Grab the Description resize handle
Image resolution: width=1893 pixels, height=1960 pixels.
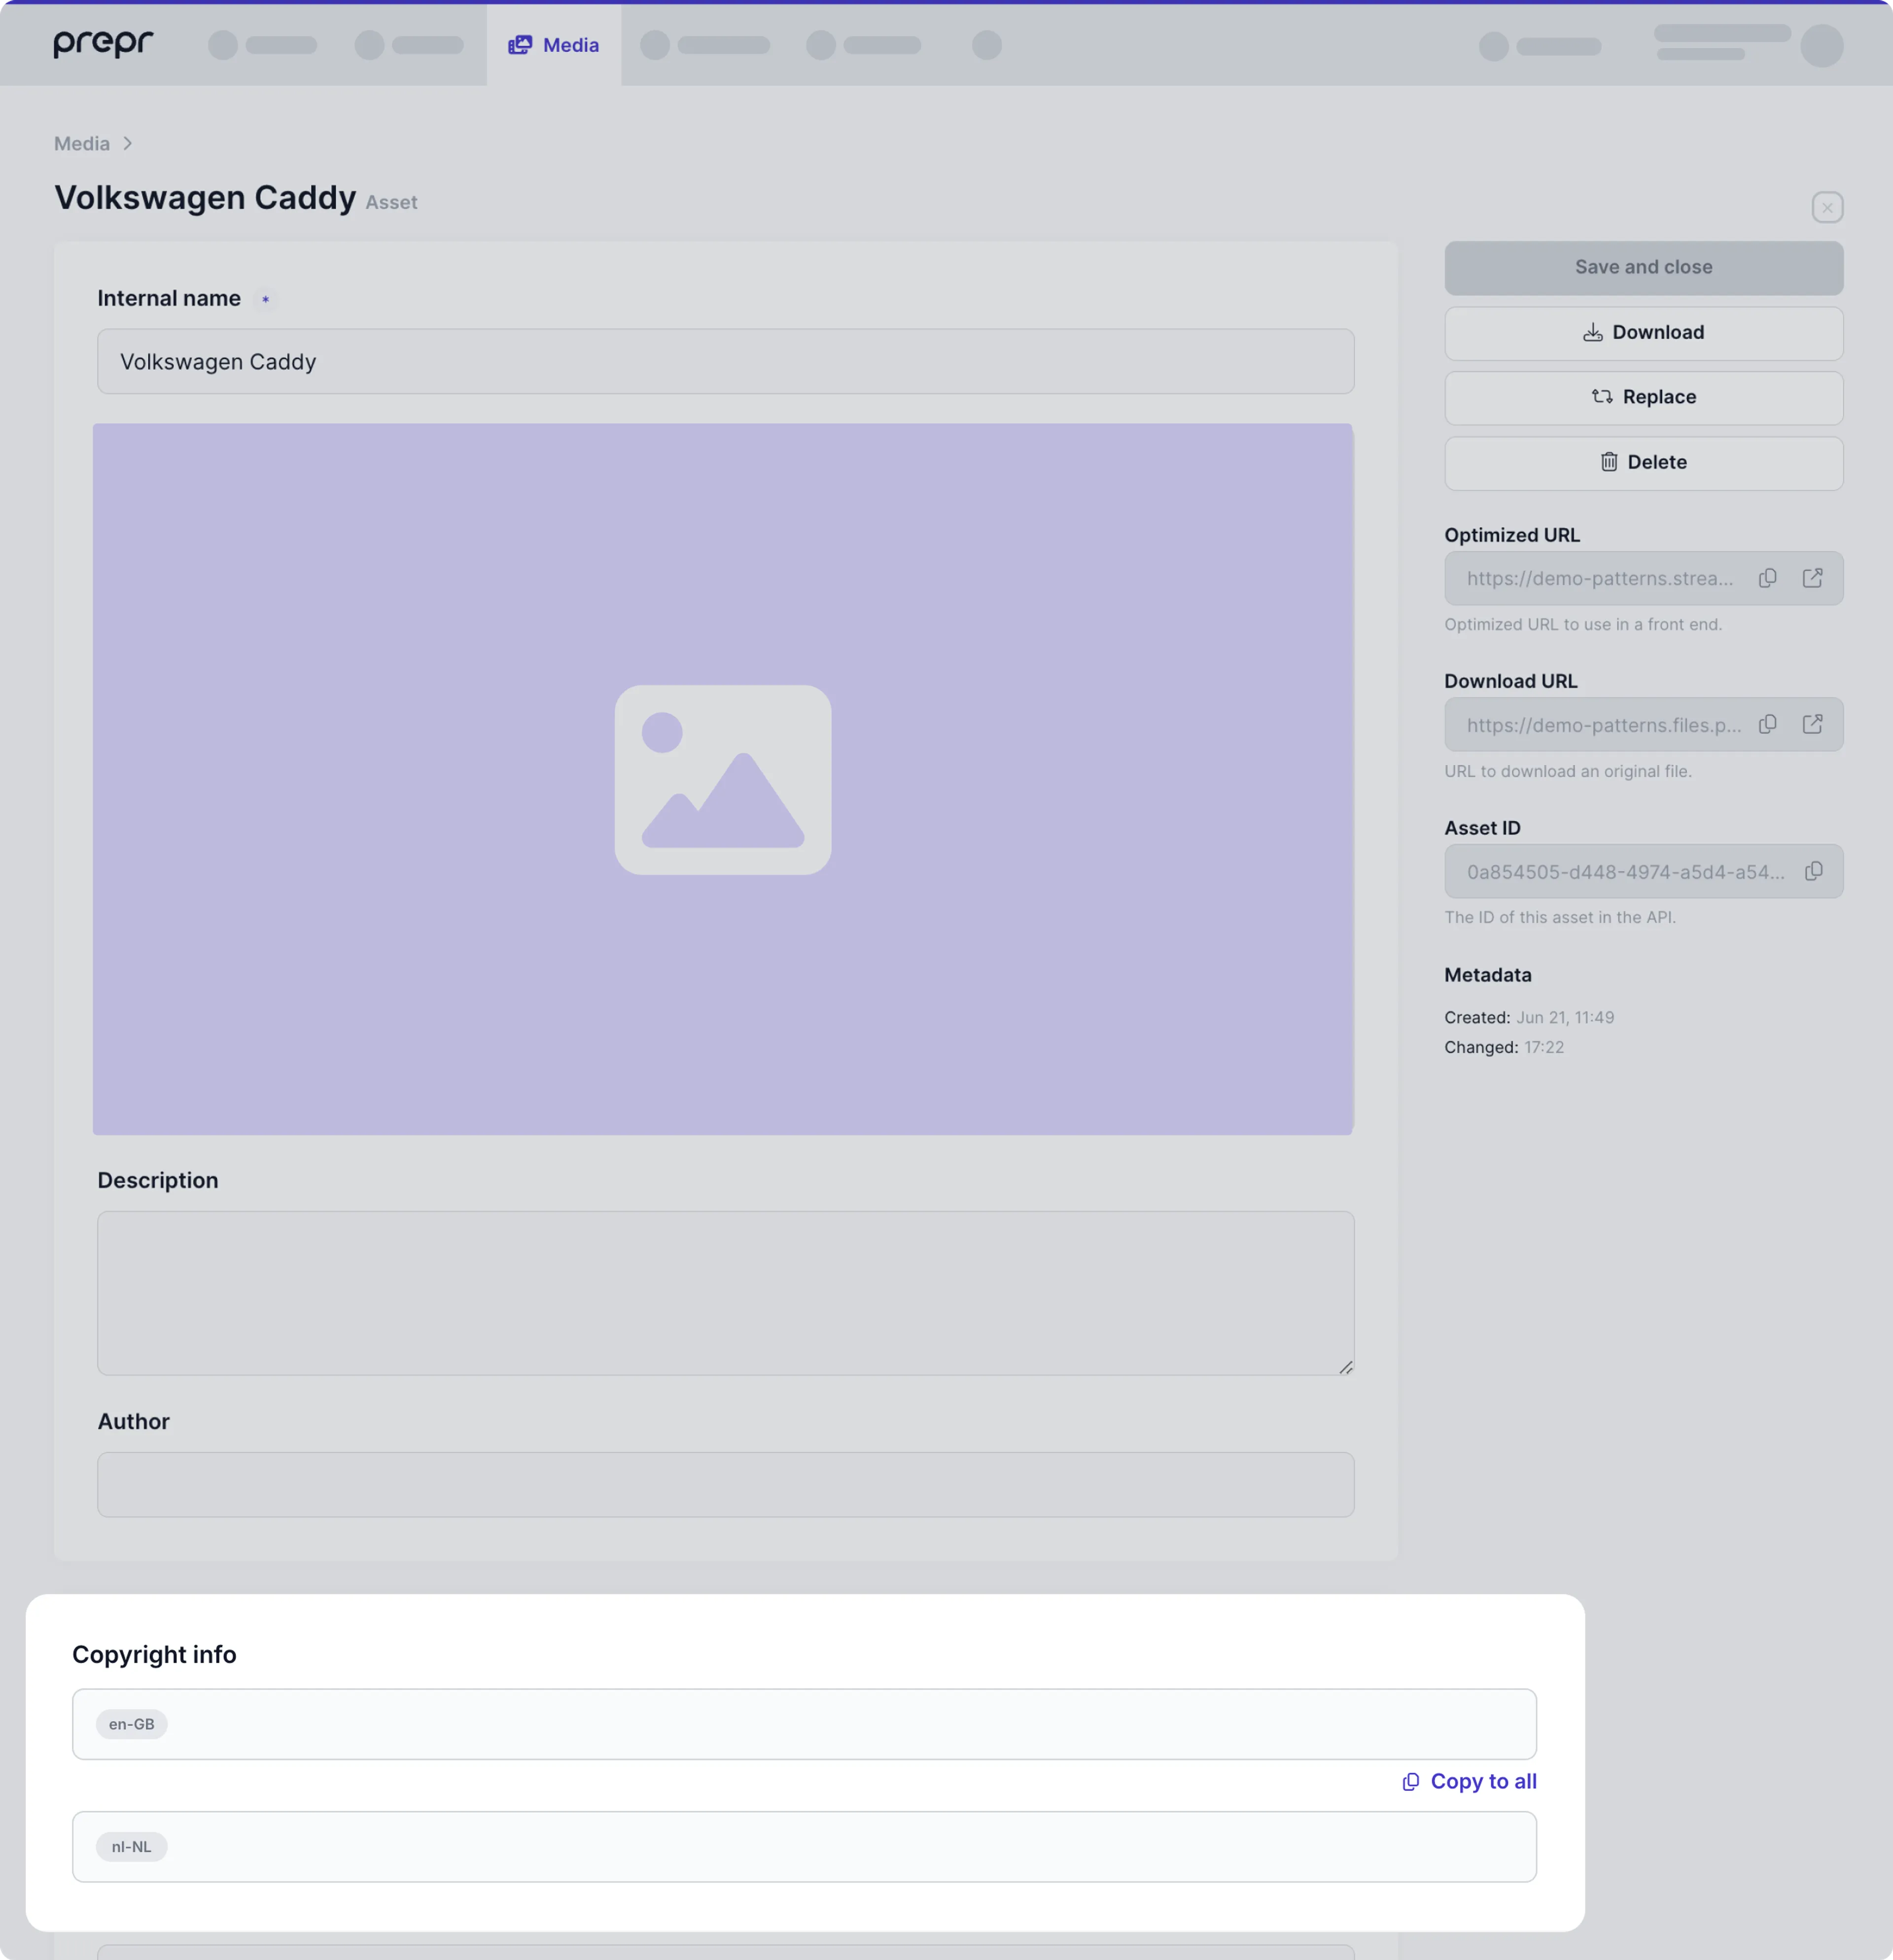[x=1346, y=1367]
